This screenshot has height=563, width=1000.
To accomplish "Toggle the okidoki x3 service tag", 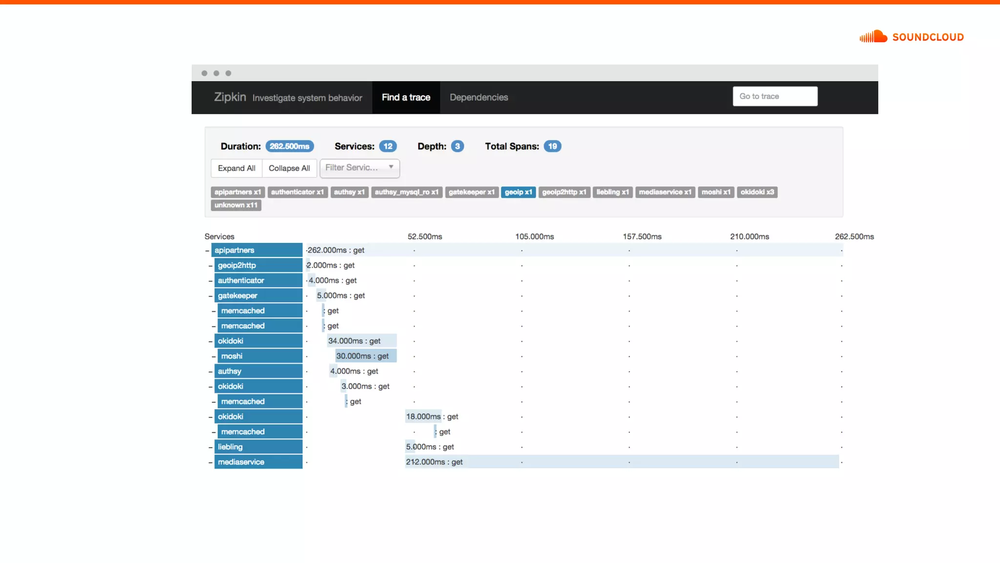I will pyautogui.click(x=757, y=192).
